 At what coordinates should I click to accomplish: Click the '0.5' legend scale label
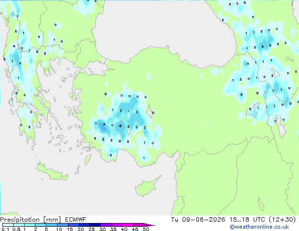click(x=16, y=229)
